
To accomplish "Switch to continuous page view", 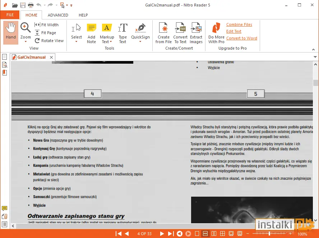I will click(205, 234).
